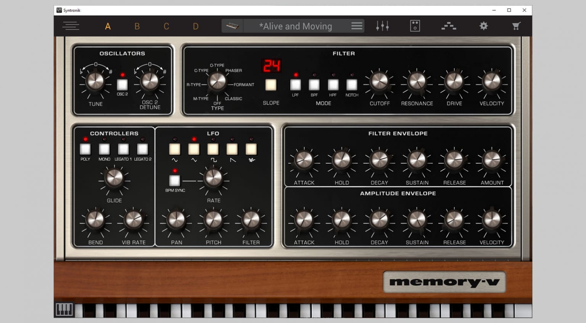Open the settings gear icon
Viewport: 586px width, 323px height.
[484, 26]
